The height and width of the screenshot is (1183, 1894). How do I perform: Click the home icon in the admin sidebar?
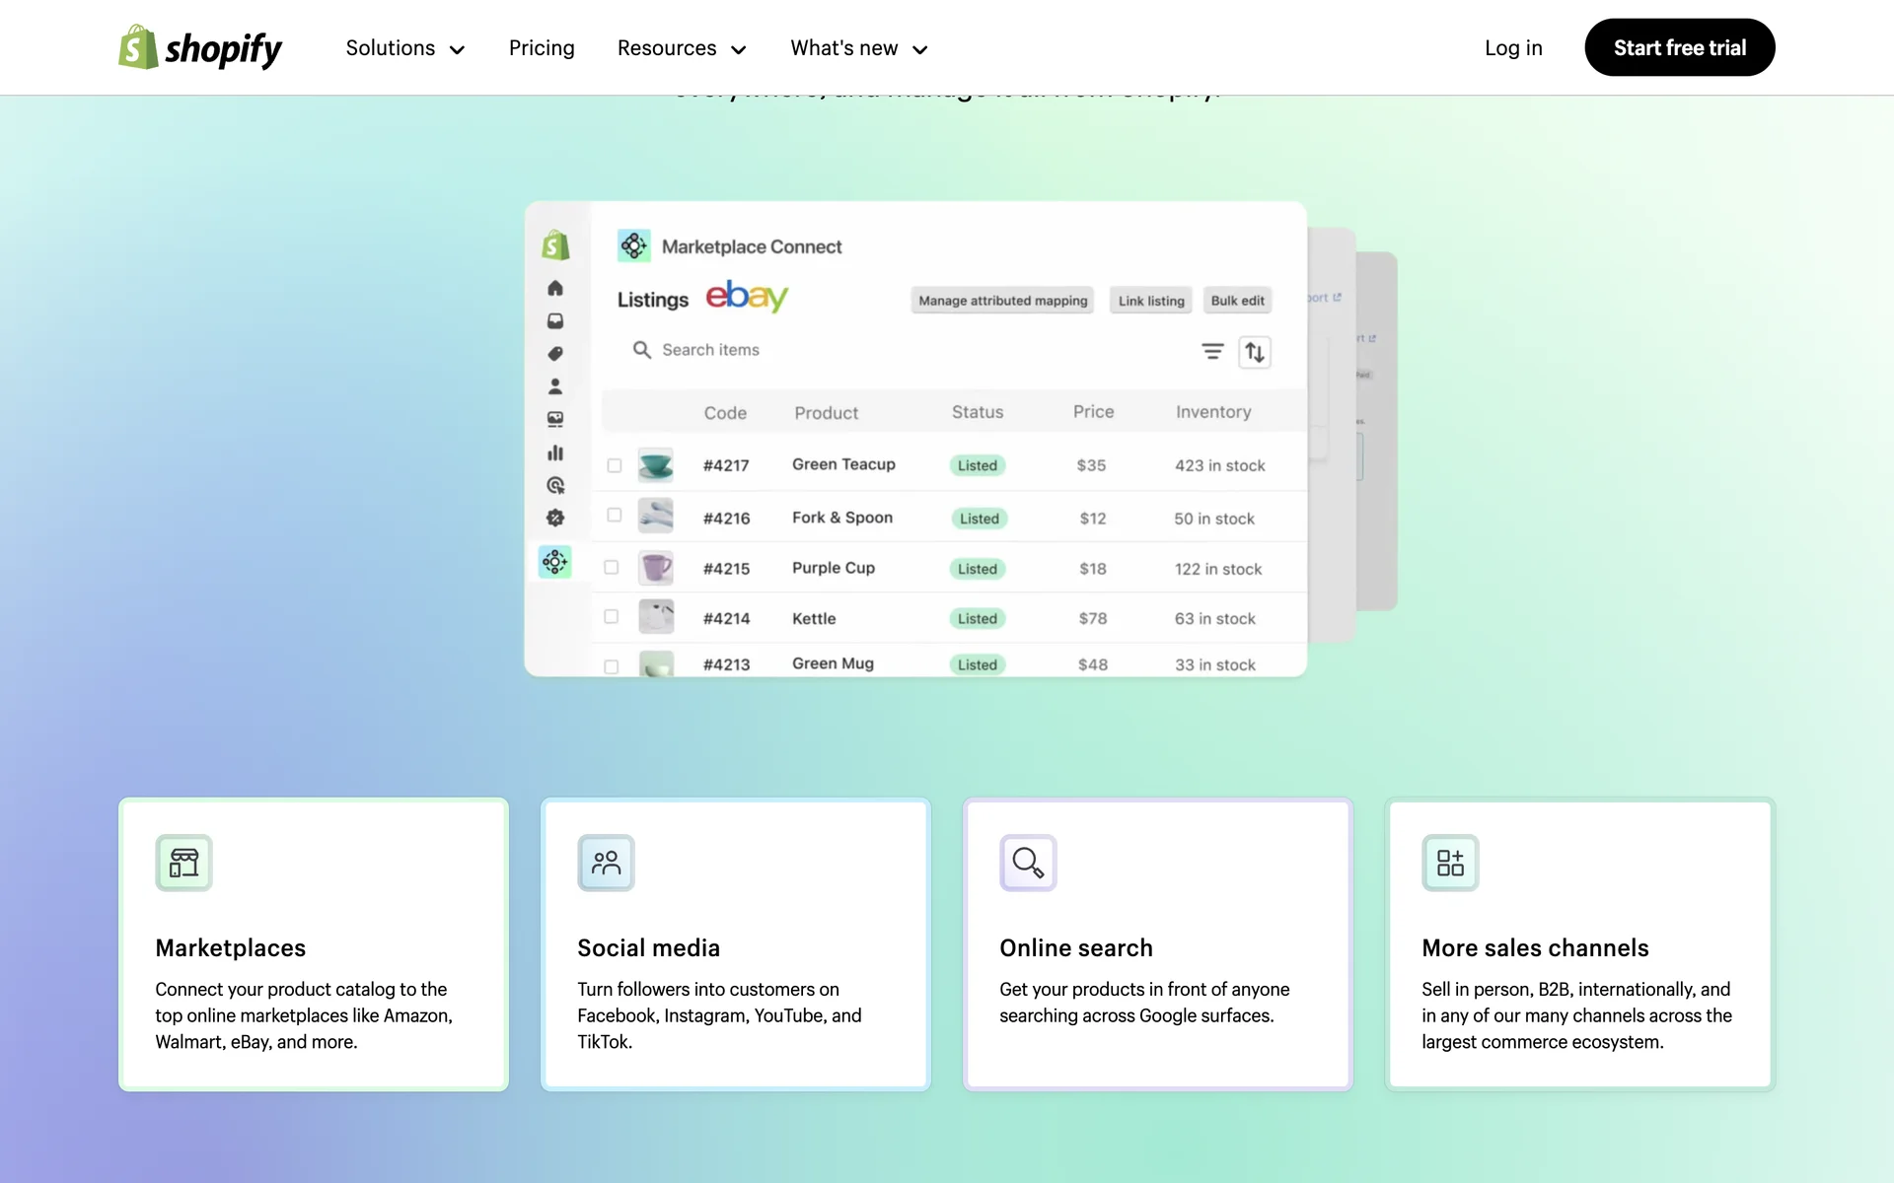pyautogui.click(x=555, y=288)
